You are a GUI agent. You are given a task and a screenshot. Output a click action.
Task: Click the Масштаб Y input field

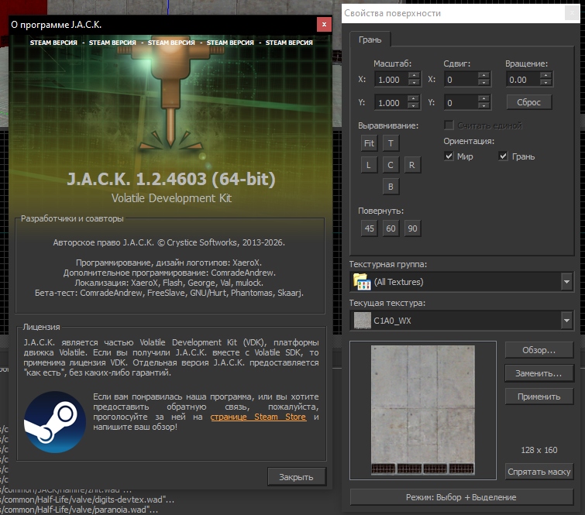click(x=391, y=102)
